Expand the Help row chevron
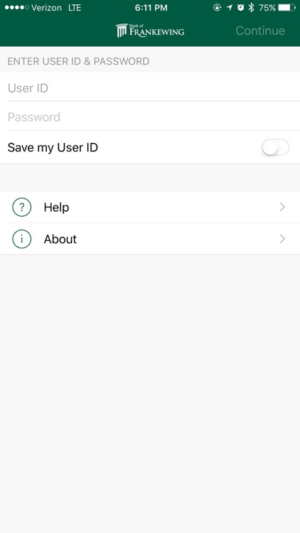 tap(282, 207)
